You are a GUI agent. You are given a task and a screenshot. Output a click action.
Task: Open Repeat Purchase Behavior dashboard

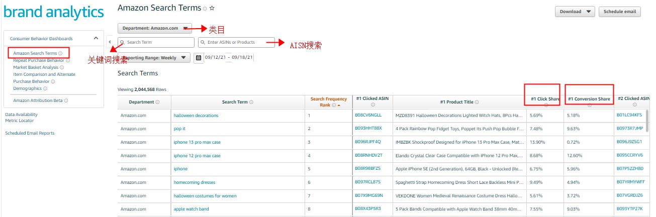point(39,60)
